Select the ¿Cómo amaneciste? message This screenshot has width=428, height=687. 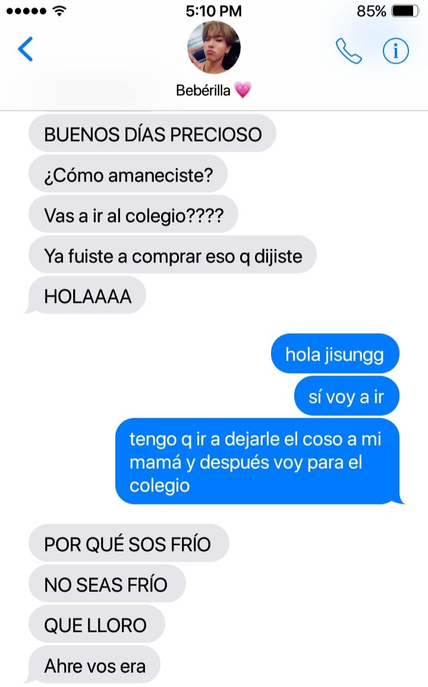click(128, 174)
